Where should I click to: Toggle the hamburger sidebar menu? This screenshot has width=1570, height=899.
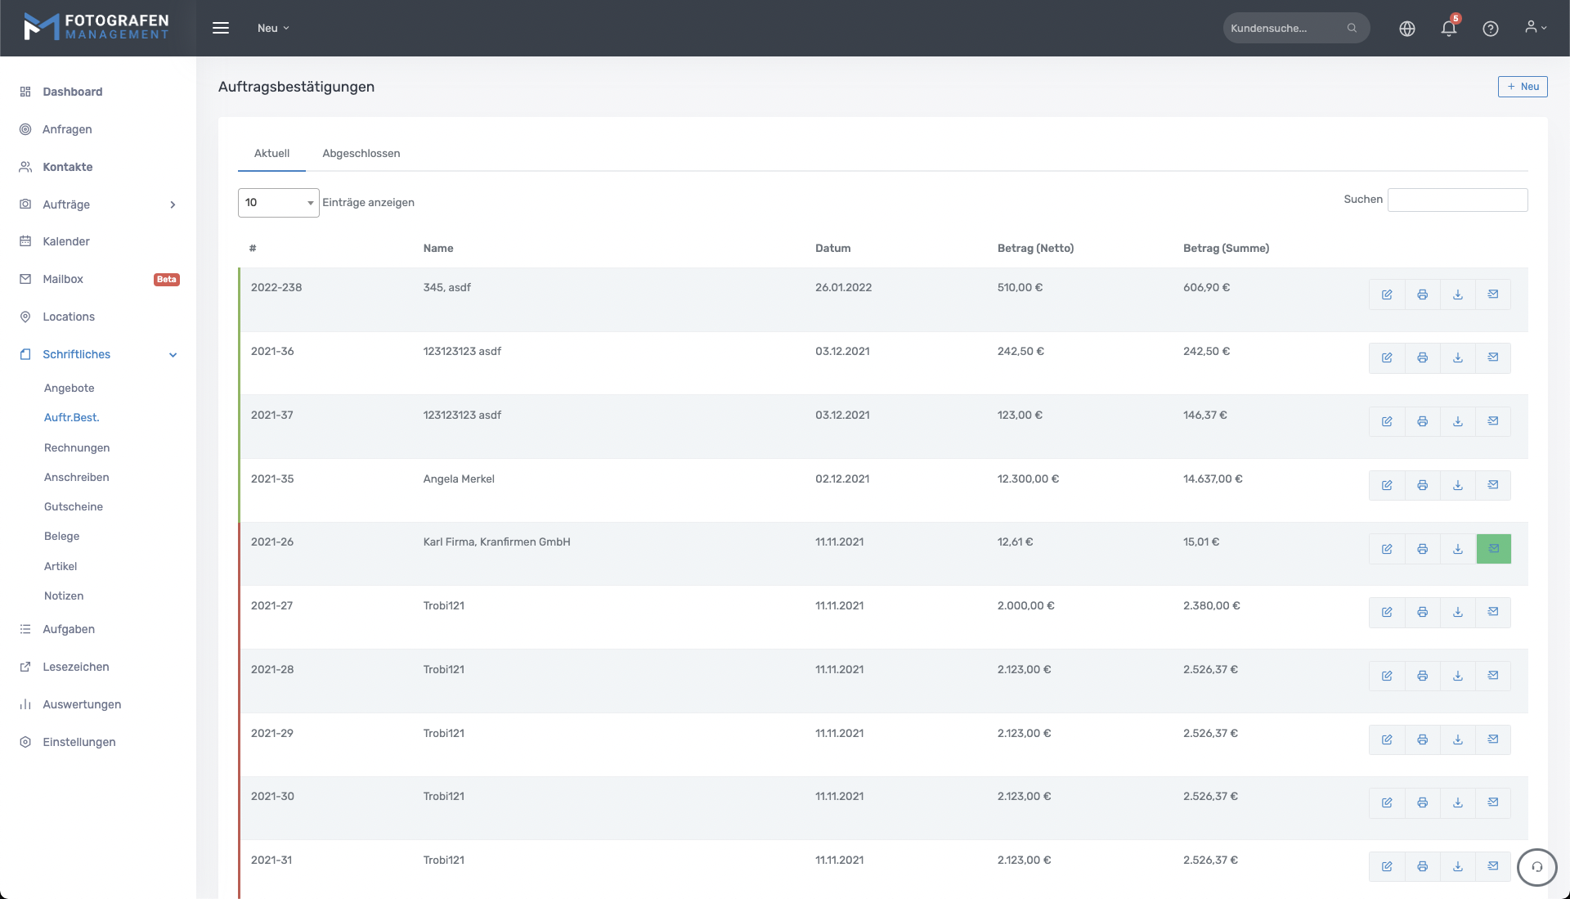[221, 28]
